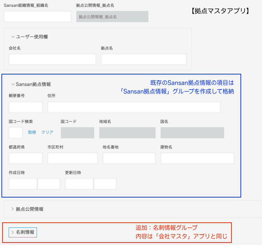
Task: Click the 更新日時 label text
Action: pos(73,173)
